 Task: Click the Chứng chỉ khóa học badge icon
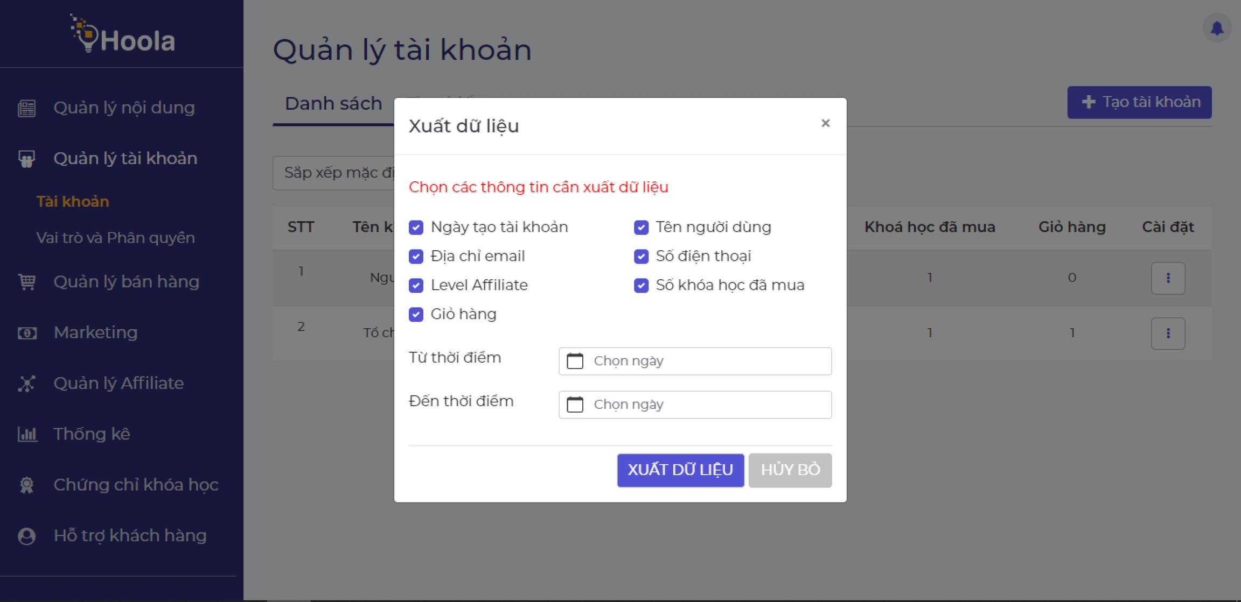[26, 485]
